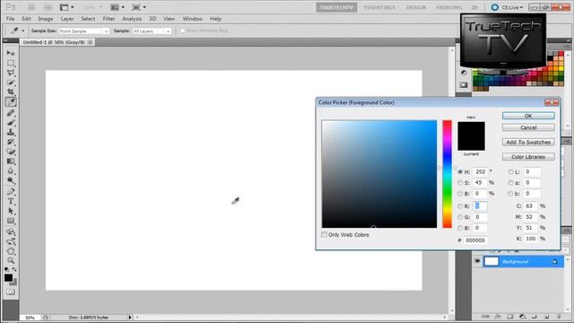This screenshot has height=323, width=574.
Task: Click the hex color input field
Action: click(475, 240)
